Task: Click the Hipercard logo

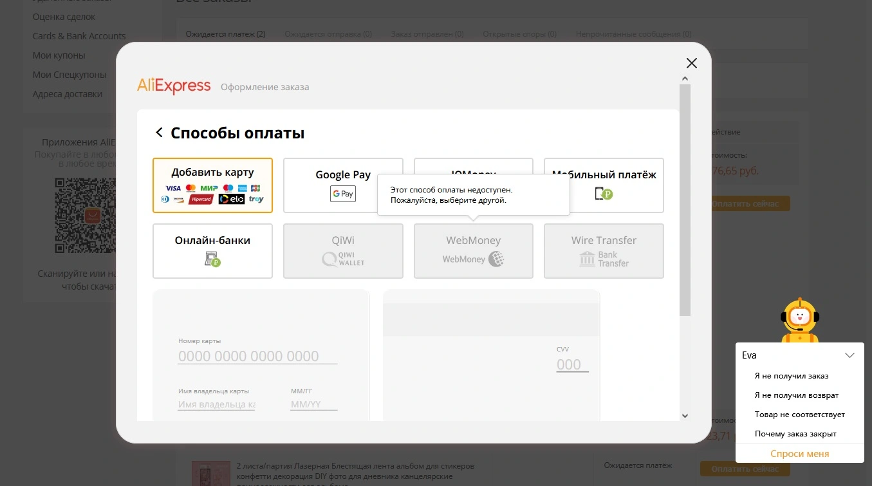Action: (201, 200)
